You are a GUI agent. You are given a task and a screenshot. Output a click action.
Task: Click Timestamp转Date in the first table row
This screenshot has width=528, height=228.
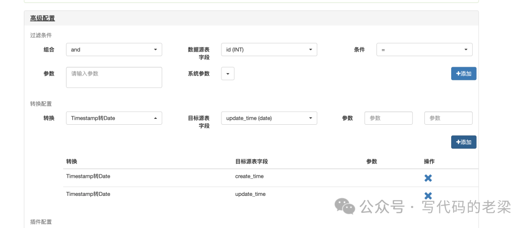click(x=88, y=176)
